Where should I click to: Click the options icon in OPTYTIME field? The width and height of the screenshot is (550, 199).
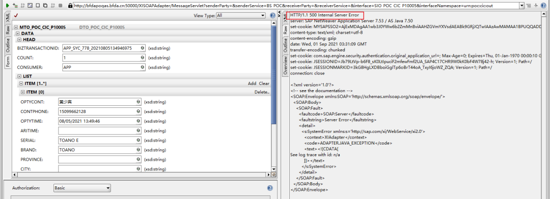pos(138,121)
